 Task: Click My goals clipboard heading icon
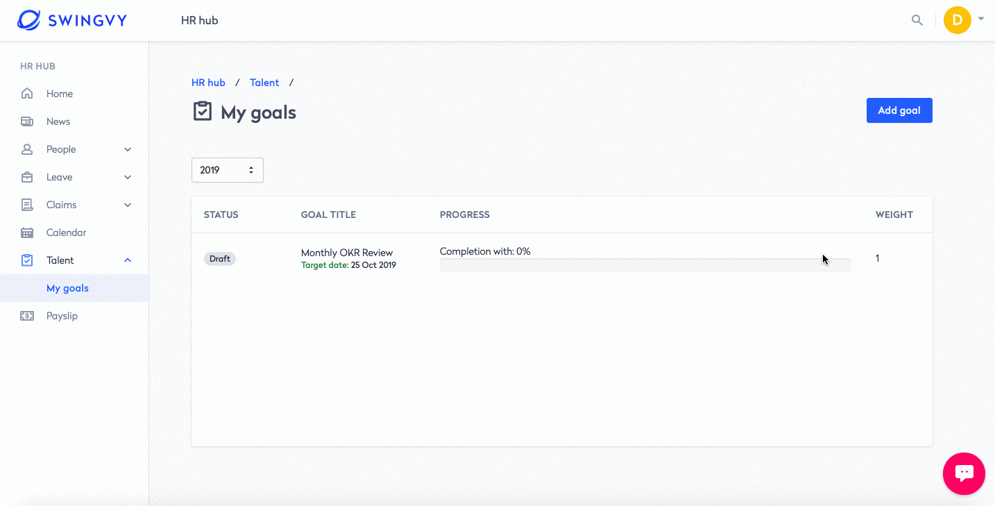pyautogui.click(x=203, y=111)
